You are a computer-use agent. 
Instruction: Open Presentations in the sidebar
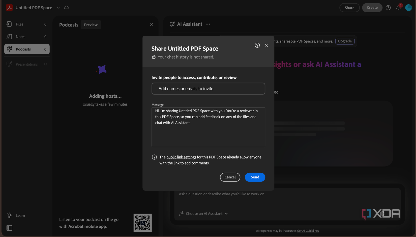click(27, 64)
